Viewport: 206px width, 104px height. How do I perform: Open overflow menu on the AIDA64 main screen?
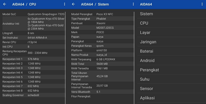pos(202,4)
